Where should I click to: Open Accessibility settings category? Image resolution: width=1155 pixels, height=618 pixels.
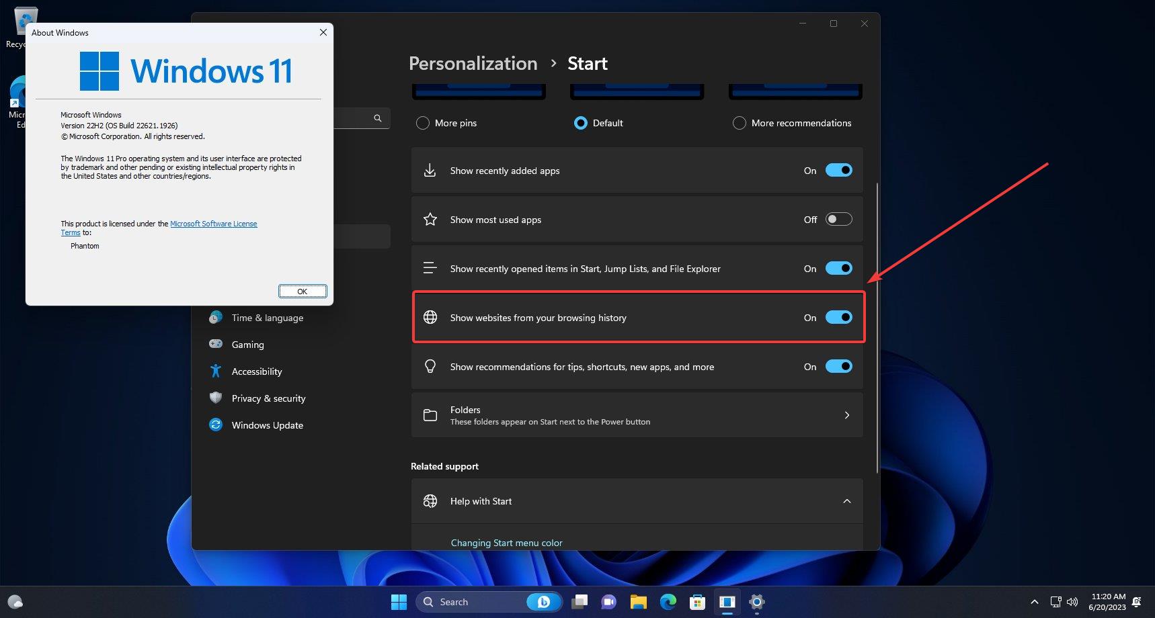tap(257, 371)
